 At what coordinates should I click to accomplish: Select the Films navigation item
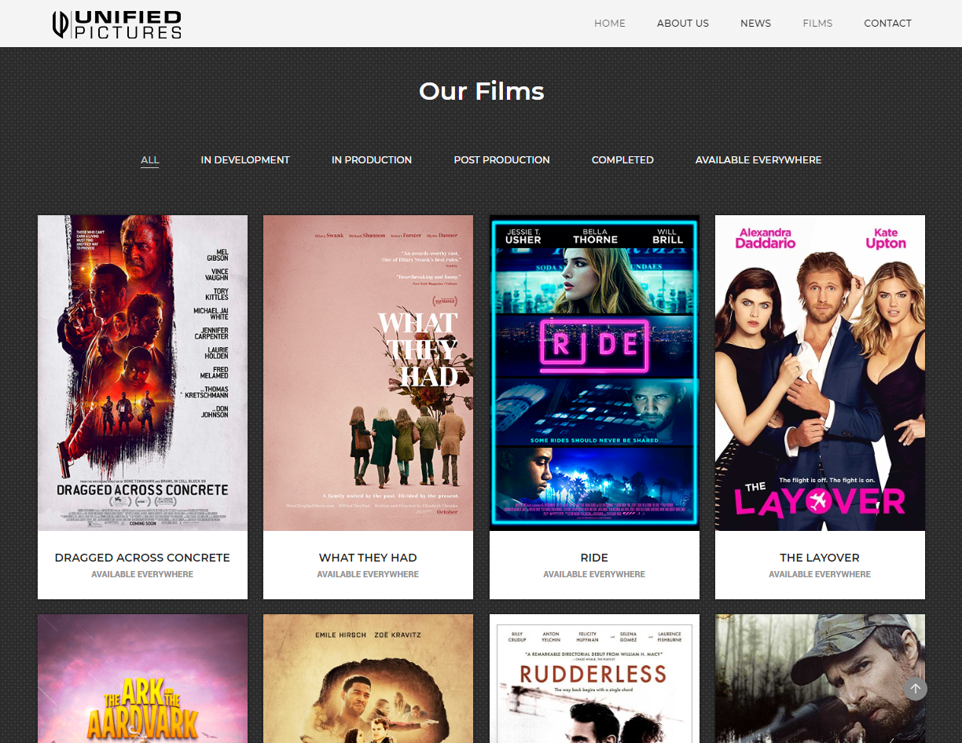[817, 24]
